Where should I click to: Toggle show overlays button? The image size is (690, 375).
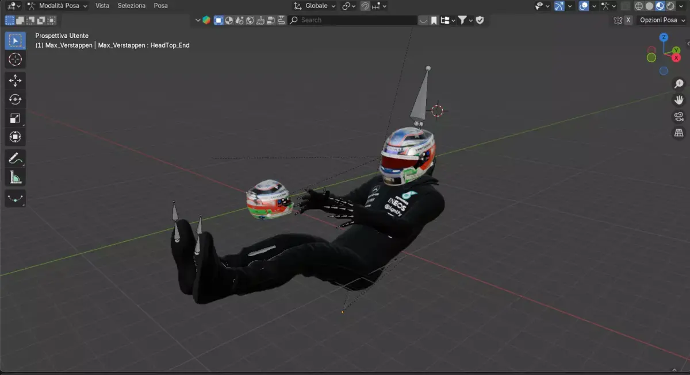point(584,6)
